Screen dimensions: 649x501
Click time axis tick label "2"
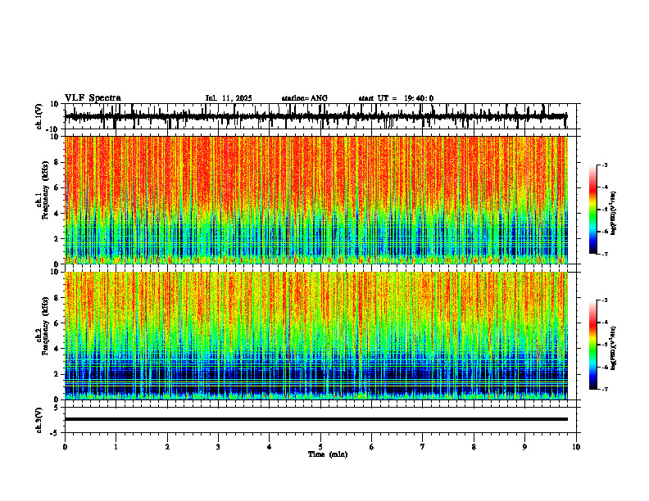[x=167, y=447]
